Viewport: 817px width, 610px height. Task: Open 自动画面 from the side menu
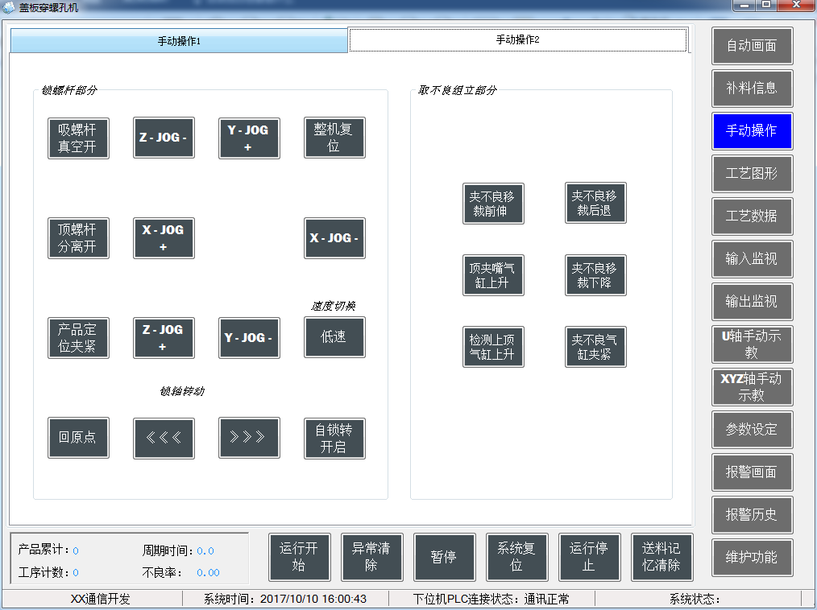(752, 46)
